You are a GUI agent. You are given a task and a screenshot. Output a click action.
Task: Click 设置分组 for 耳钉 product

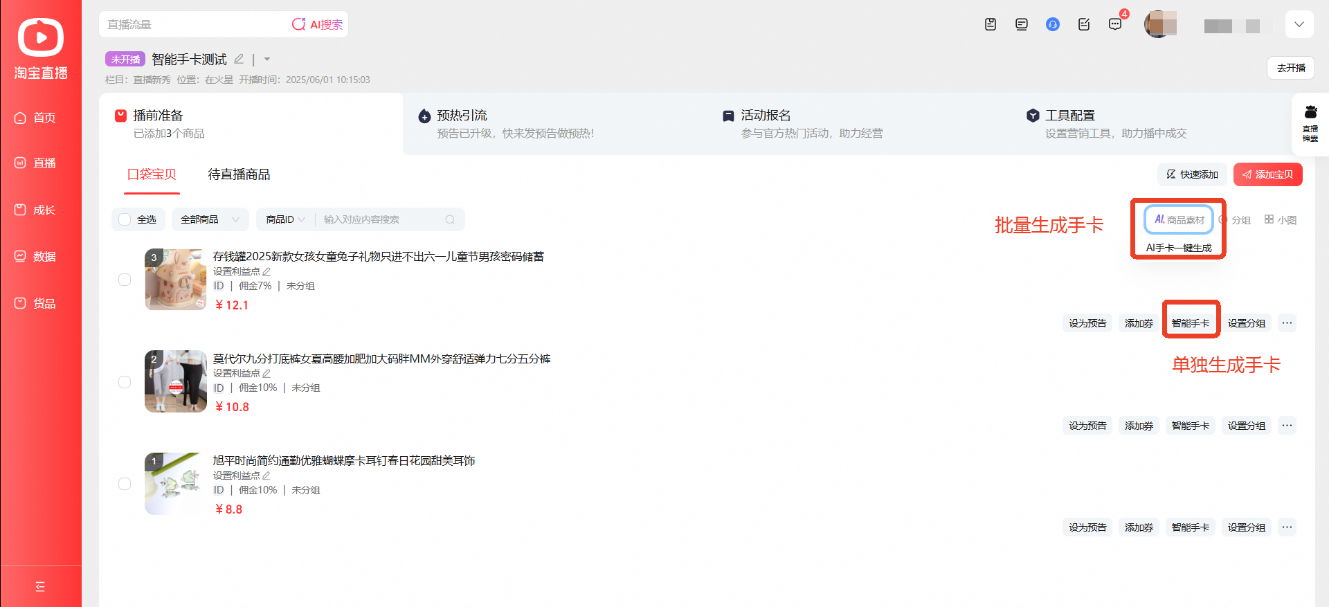[1247, 527]
